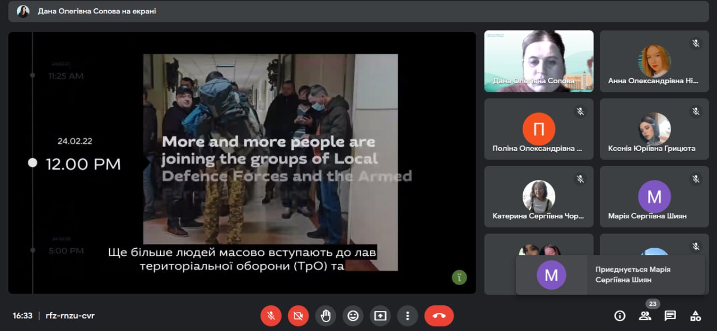717x331 pixels.
Task: Open the emoji reactions button
Action: click(x=353, y=316)
